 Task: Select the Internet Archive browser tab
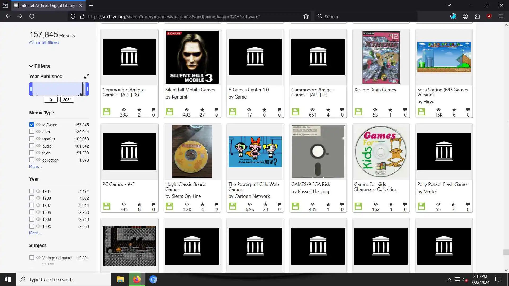click(x=48, y=5)
